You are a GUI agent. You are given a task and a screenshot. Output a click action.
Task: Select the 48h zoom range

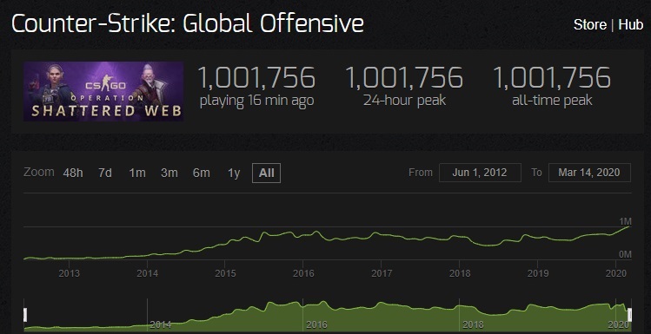[x=73, y=173]
